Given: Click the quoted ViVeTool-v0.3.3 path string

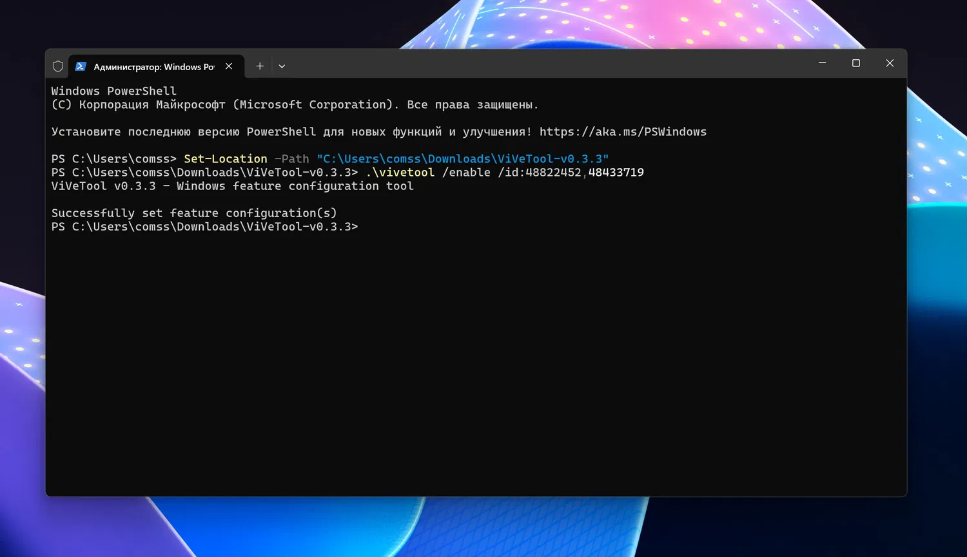Looking at the screenshot, I should tap(463, 159).
